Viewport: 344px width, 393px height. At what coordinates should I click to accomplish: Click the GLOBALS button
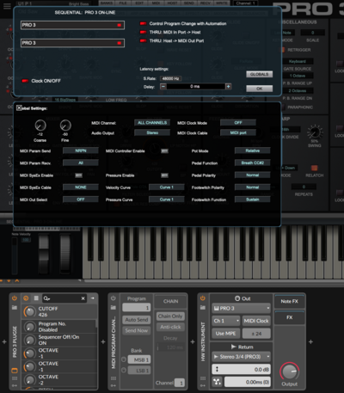(x=260, y=74)
